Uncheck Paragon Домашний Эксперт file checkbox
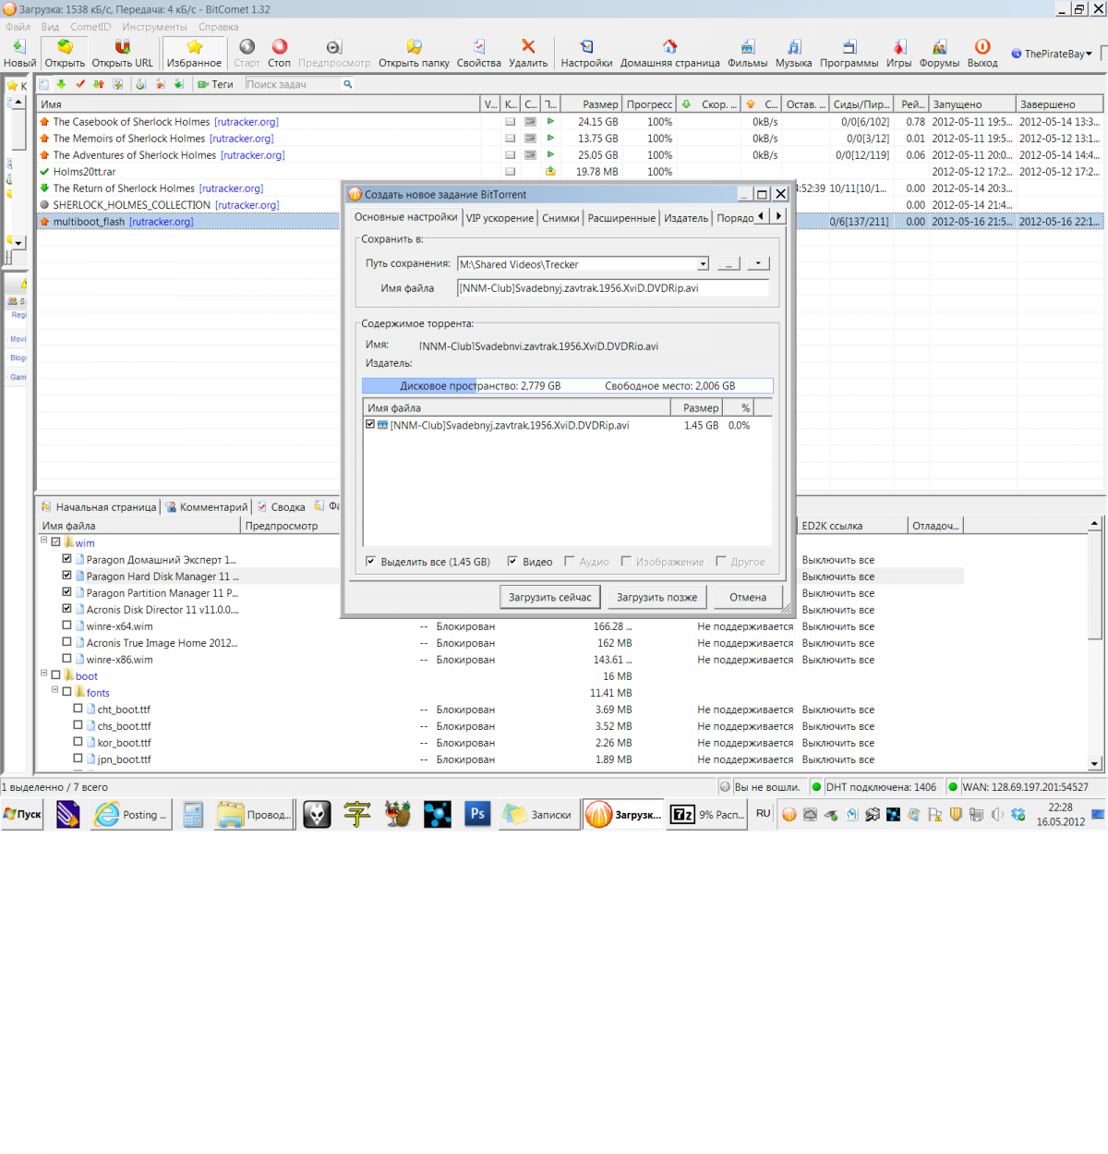Screen dimensions: 1108x1154 pos(66,559)
